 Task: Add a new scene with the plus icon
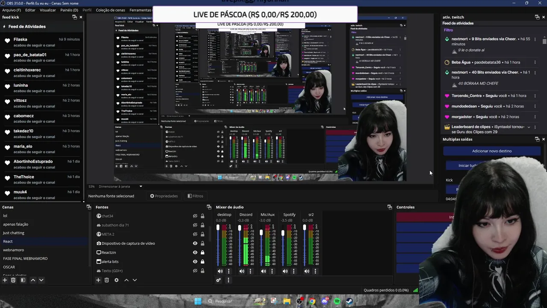tap(5, 280)
